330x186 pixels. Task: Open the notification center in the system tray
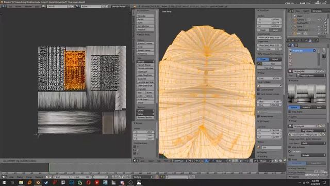[x=324, y=182]
